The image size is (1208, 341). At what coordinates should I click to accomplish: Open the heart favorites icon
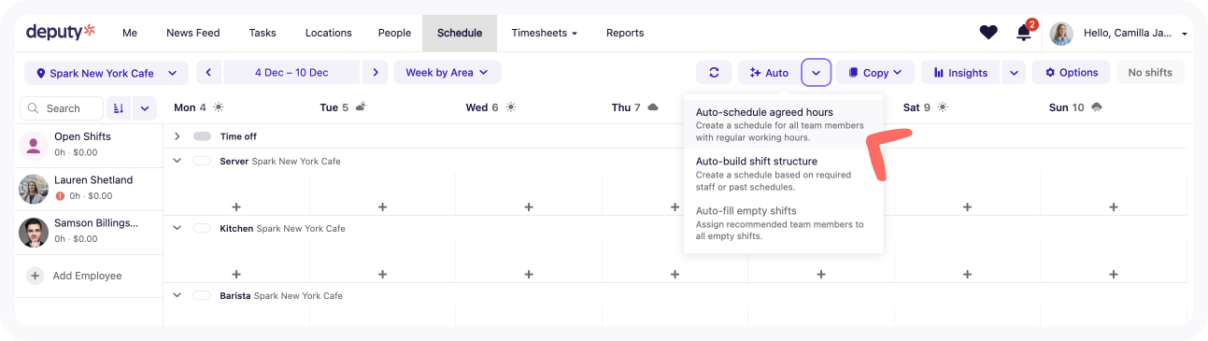pyautogui.click(x=988, y=33)
